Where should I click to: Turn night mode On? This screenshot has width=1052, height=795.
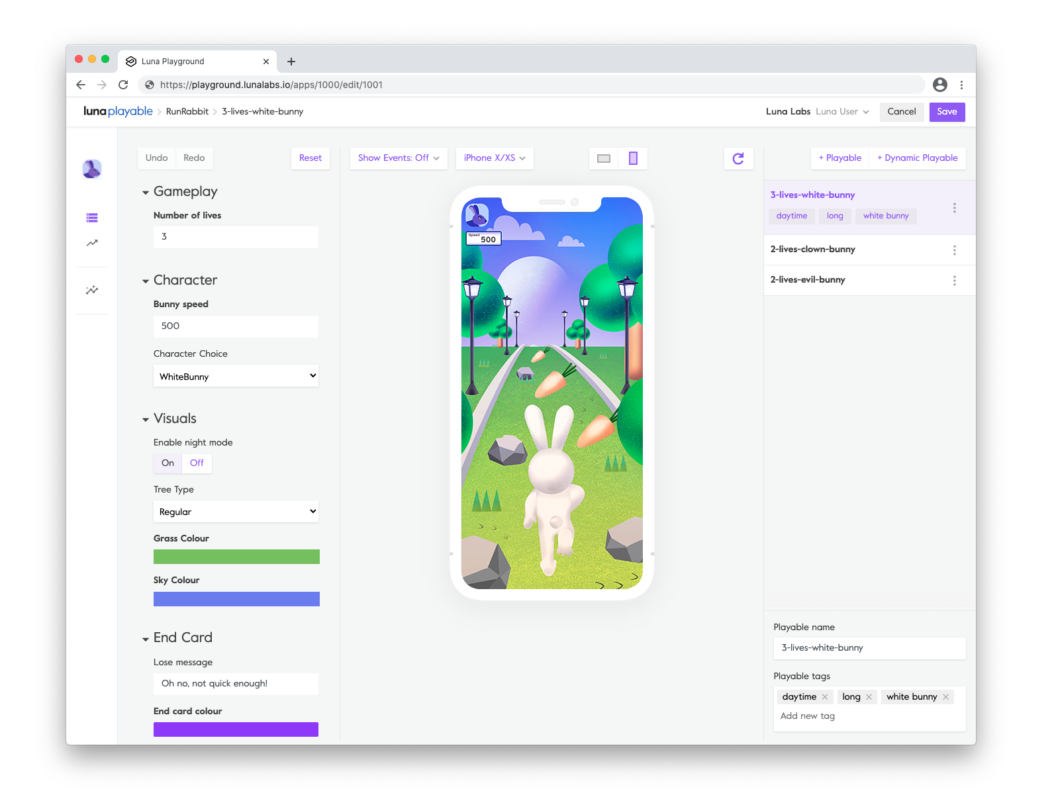click(167, 463)
